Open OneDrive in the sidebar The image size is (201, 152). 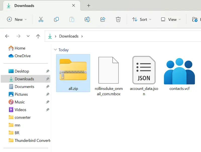(x=22, y=56)
